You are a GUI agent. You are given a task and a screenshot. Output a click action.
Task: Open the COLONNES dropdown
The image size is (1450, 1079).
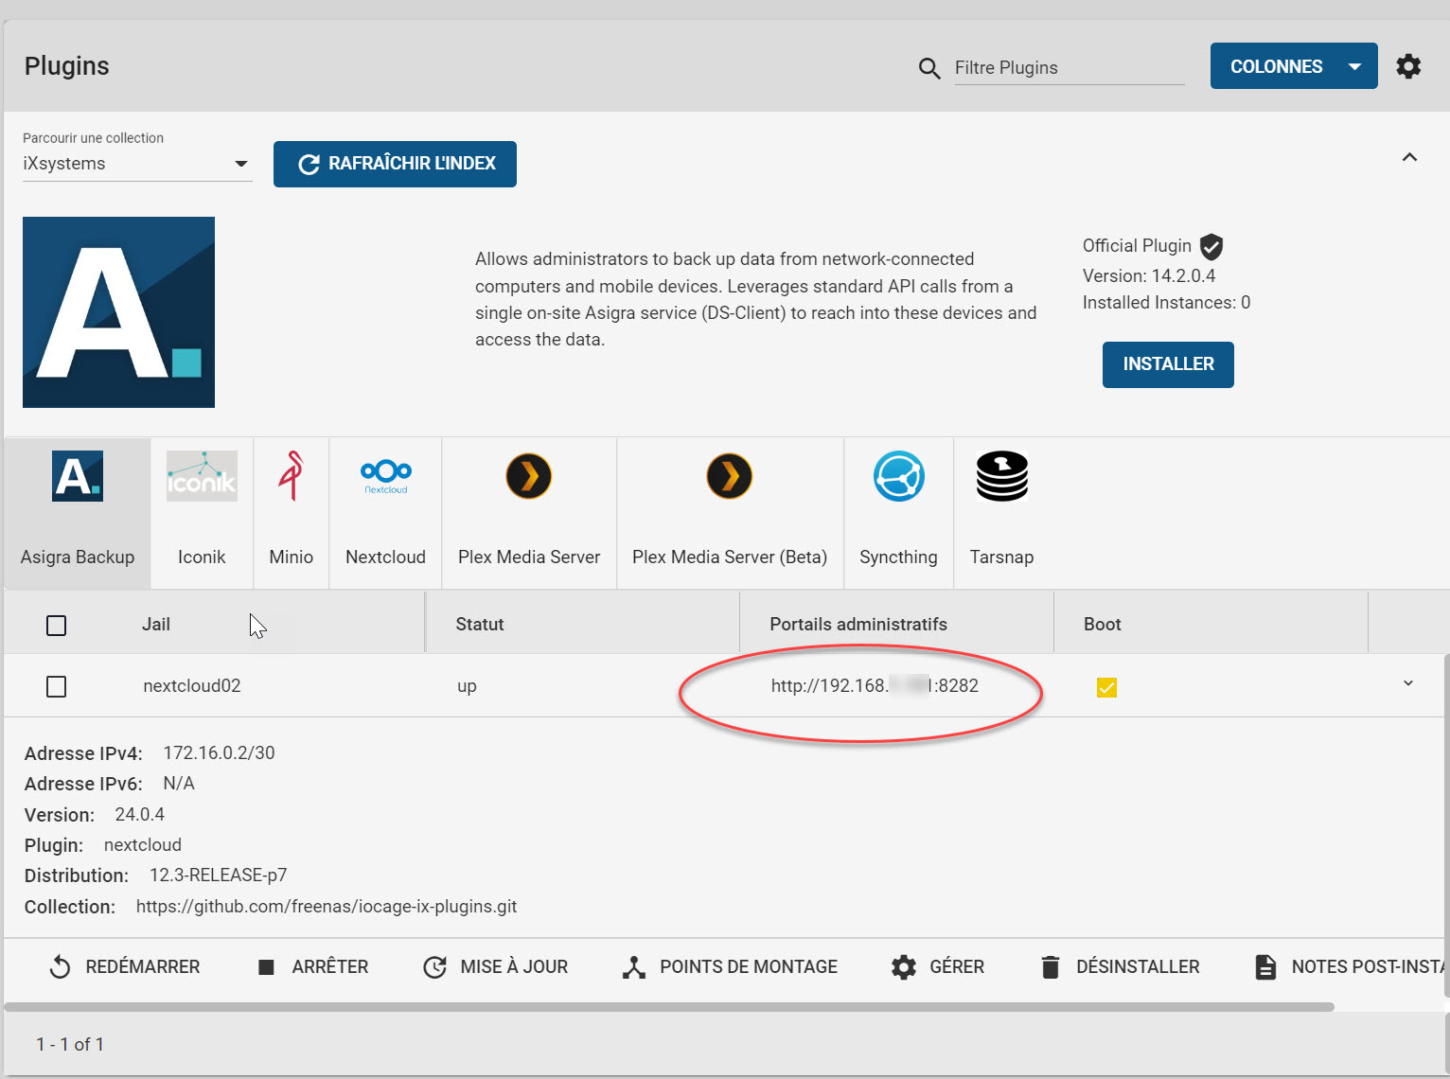point(1294,66)
